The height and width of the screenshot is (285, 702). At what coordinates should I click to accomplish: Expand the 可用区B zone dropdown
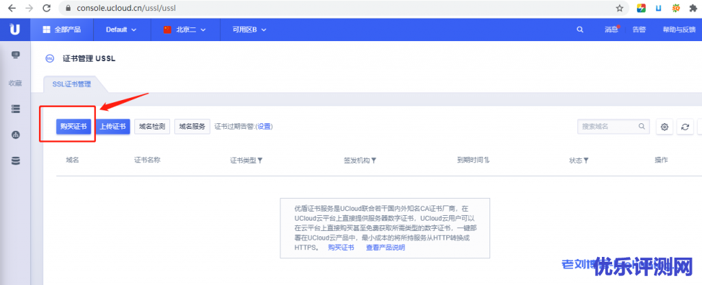(249, 29)
